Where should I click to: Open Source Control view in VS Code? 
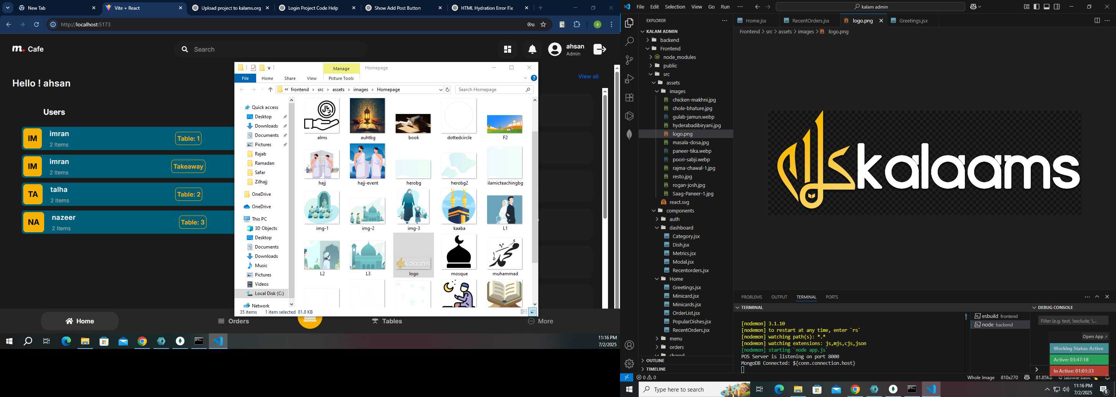click(629, 60)
